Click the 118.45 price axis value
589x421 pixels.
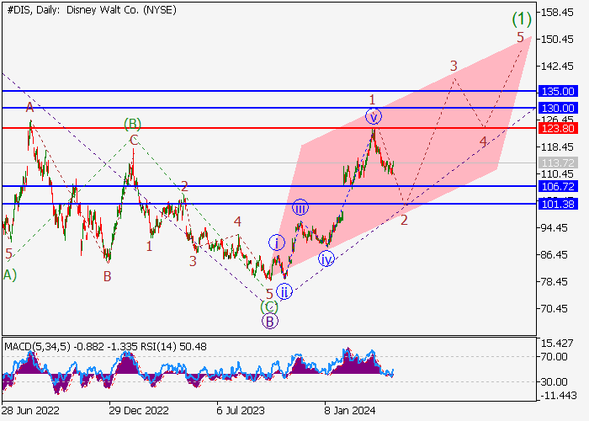click(x=557, y=147)
